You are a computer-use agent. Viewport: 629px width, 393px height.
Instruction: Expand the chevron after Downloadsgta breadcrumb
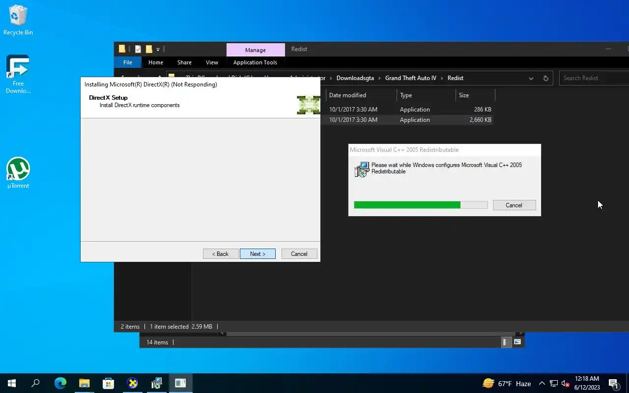tap(379, 78)
